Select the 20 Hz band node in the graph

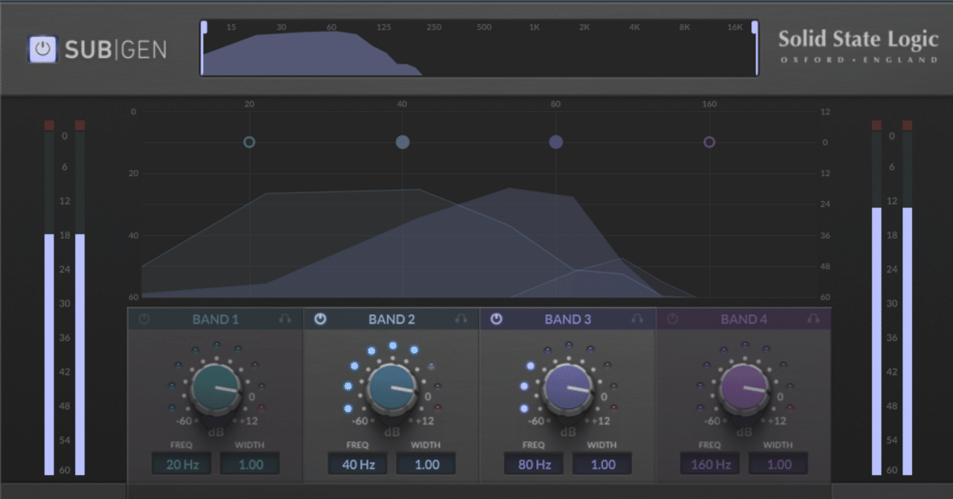click(249, 142)
